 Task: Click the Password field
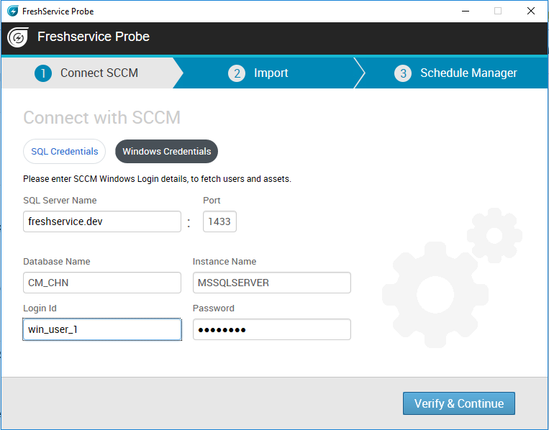coord(272,329)
